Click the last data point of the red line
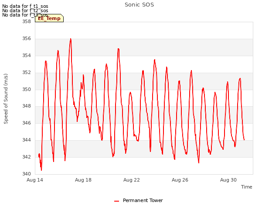Viewport: 279px width, 209px height. 244,140
